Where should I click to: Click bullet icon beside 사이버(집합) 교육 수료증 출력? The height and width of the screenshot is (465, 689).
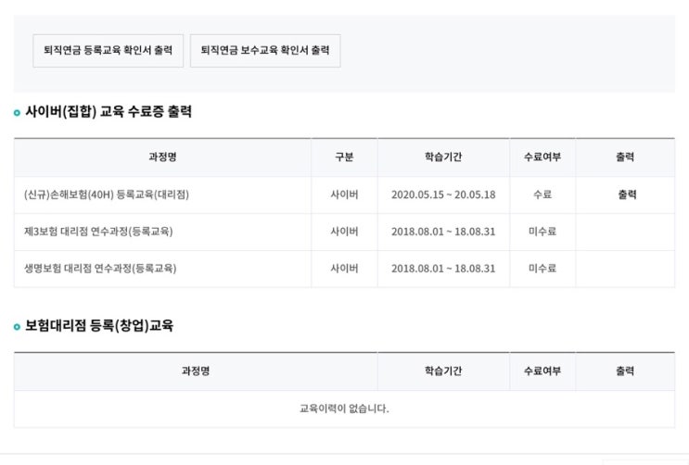(x=17, y=113)
